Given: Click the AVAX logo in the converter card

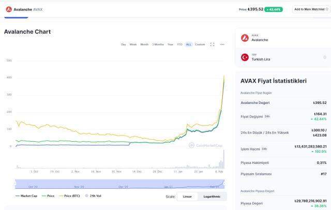Looking at the screenshot, I should tap(245, 38).
